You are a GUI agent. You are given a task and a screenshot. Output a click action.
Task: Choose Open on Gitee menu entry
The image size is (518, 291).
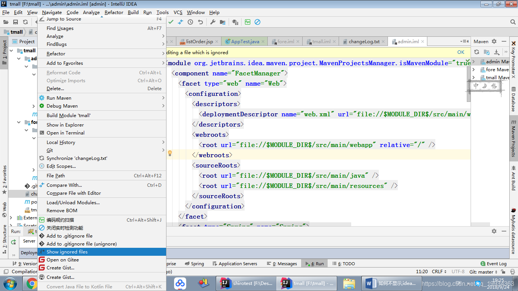point(102,260)
